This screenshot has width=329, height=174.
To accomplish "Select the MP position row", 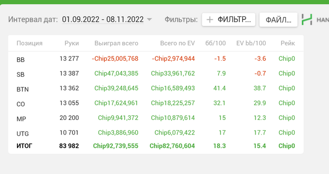I will tap(156, 118).
